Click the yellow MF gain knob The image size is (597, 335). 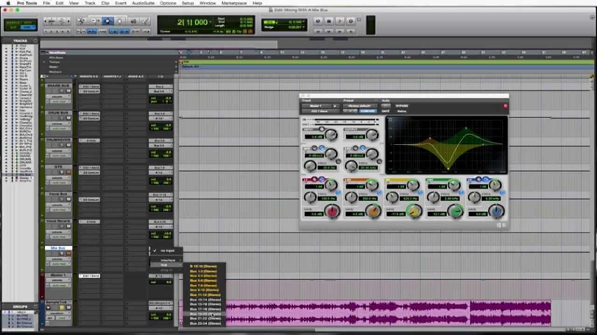414,212
